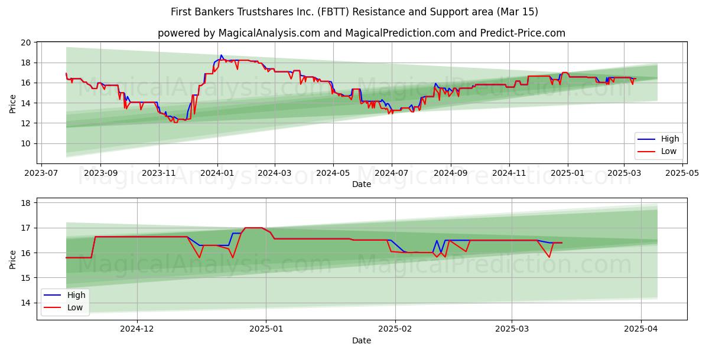Screen dimensions: 709x354
Task: Click the 2024-11 date label on upper axis
Action: coord(509,173)
